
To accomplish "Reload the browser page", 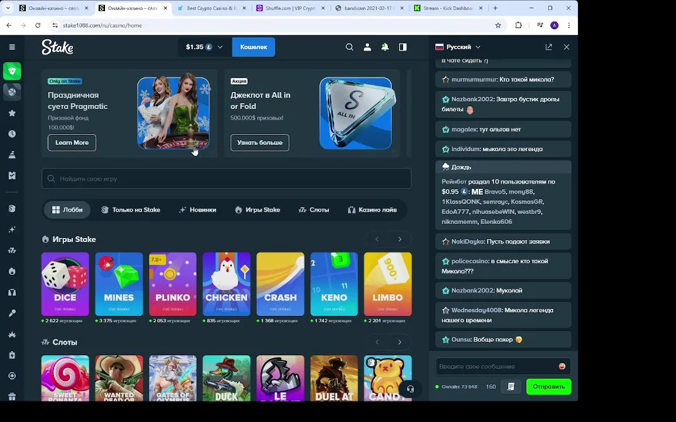I will point(38,25).
